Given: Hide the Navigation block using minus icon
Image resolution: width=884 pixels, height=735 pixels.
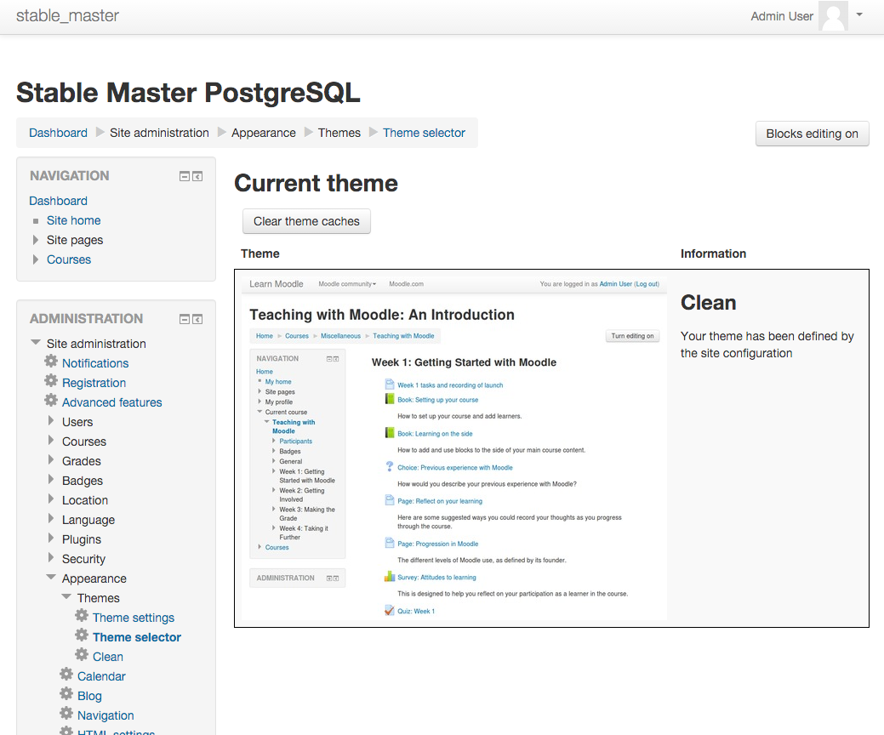Looking at the screenshot, I should pos(185,176).
